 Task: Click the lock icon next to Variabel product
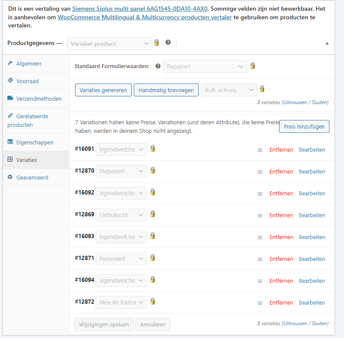[157, 42]
